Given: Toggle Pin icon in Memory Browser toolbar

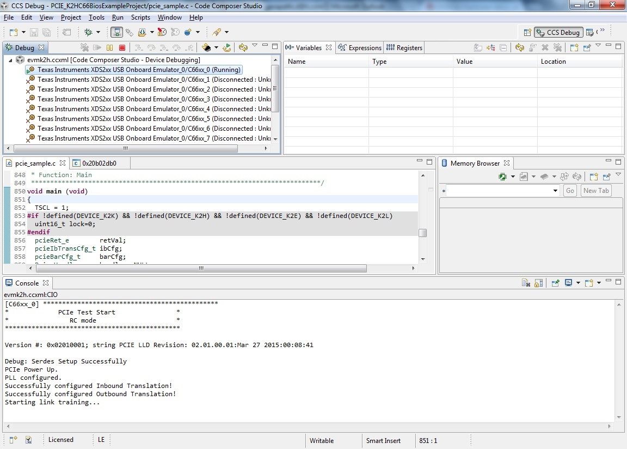Looking at the screenshot, I should [x=607, y=177].
